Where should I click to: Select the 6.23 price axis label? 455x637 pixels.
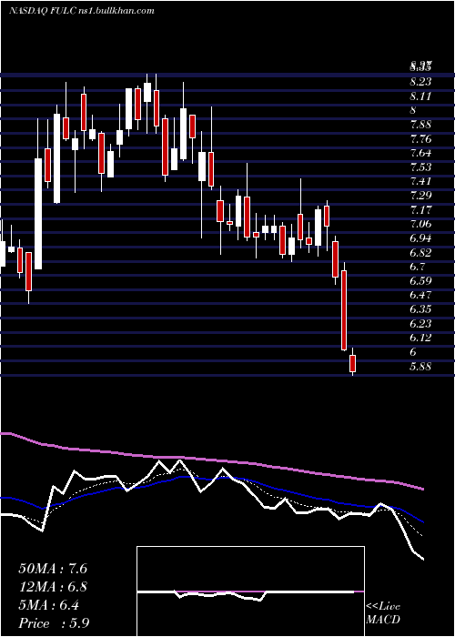click(420, 323)
